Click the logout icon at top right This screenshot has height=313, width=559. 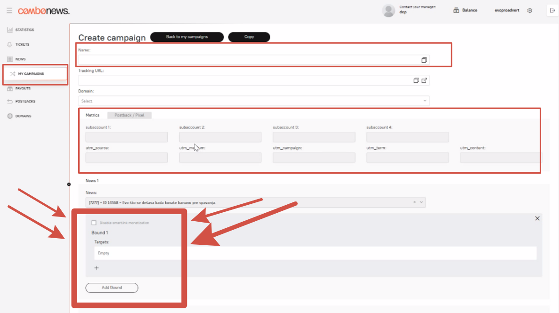[552, 10]
